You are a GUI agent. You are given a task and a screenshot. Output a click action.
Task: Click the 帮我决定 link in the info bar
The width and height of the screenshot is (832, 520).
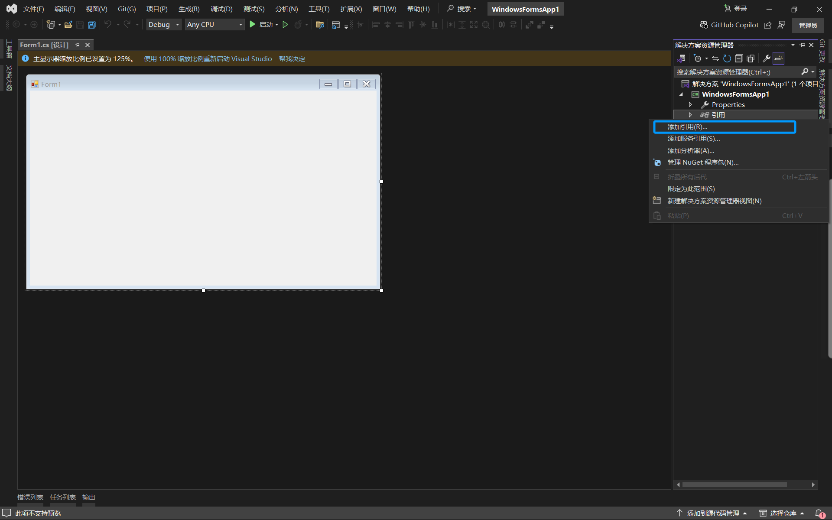point(292,59)
